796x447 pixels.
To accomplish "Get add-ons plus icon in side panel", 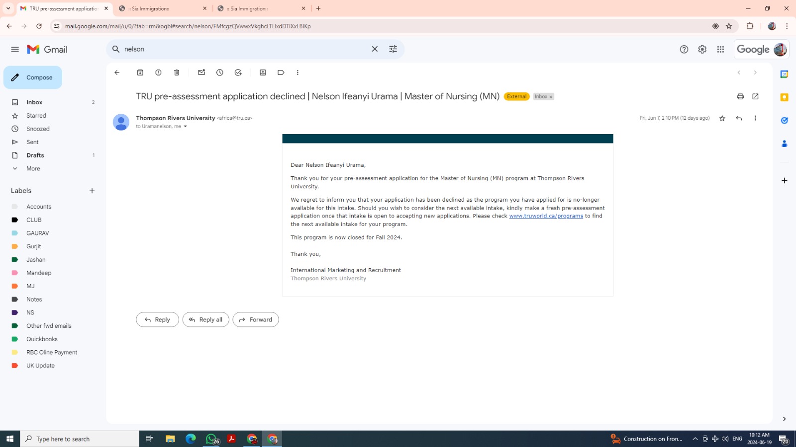I will click(x=784, y=180).
